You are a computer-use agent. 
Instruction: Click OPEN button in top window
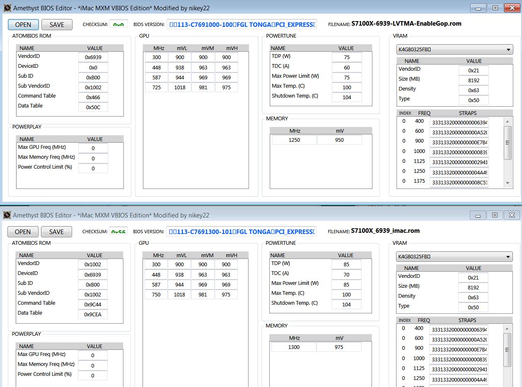coord(23,24)
